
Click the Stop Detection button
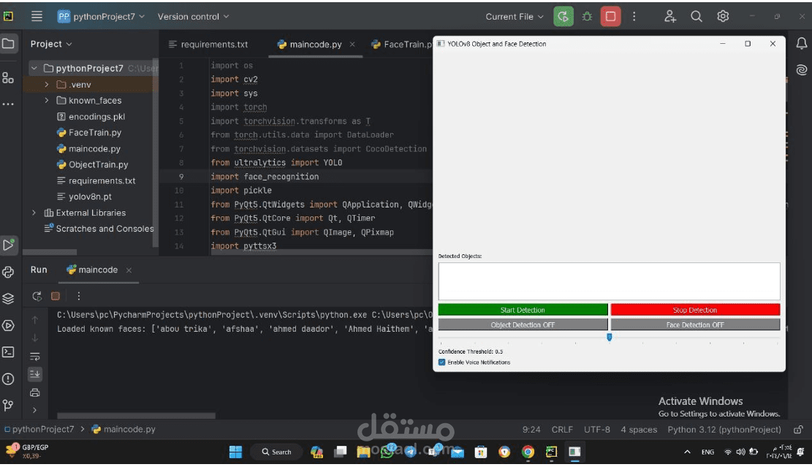click(695, 310)
